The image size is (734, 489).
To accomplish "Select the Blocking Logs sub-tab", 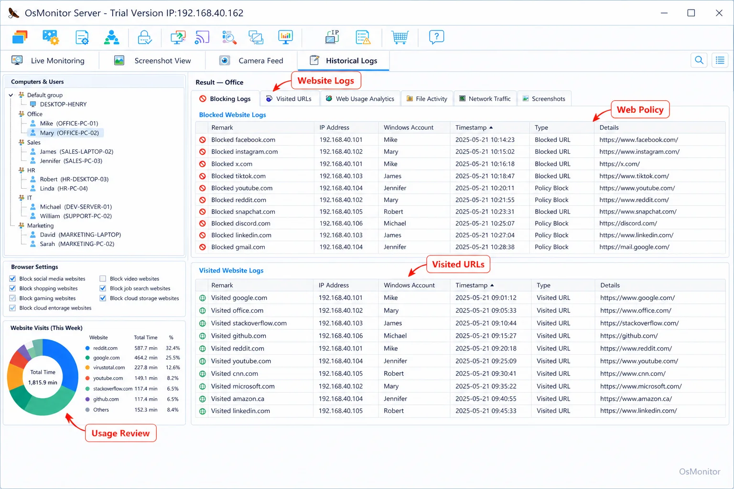I will 225,99.
